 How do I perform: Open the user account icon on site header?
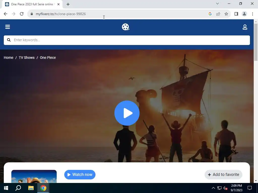[245, 27]
